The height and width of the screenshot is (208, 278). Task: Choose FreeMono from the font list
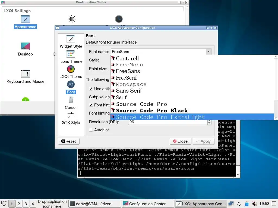(192, 65)
